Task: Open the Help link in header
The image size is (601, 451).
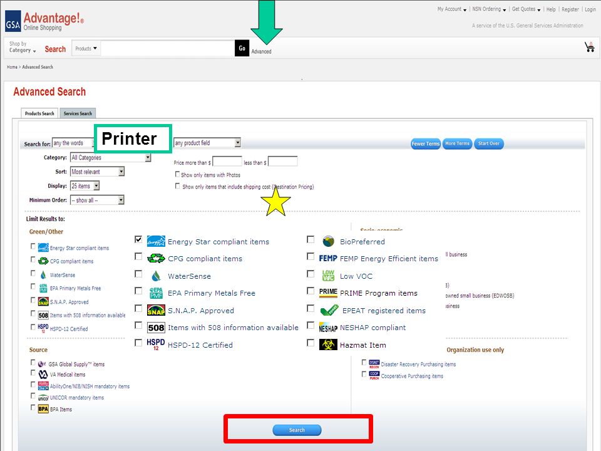Action: click(551, 9)
